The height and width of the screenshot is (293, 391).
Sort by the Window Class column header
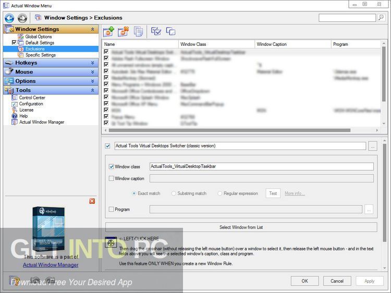216,44
